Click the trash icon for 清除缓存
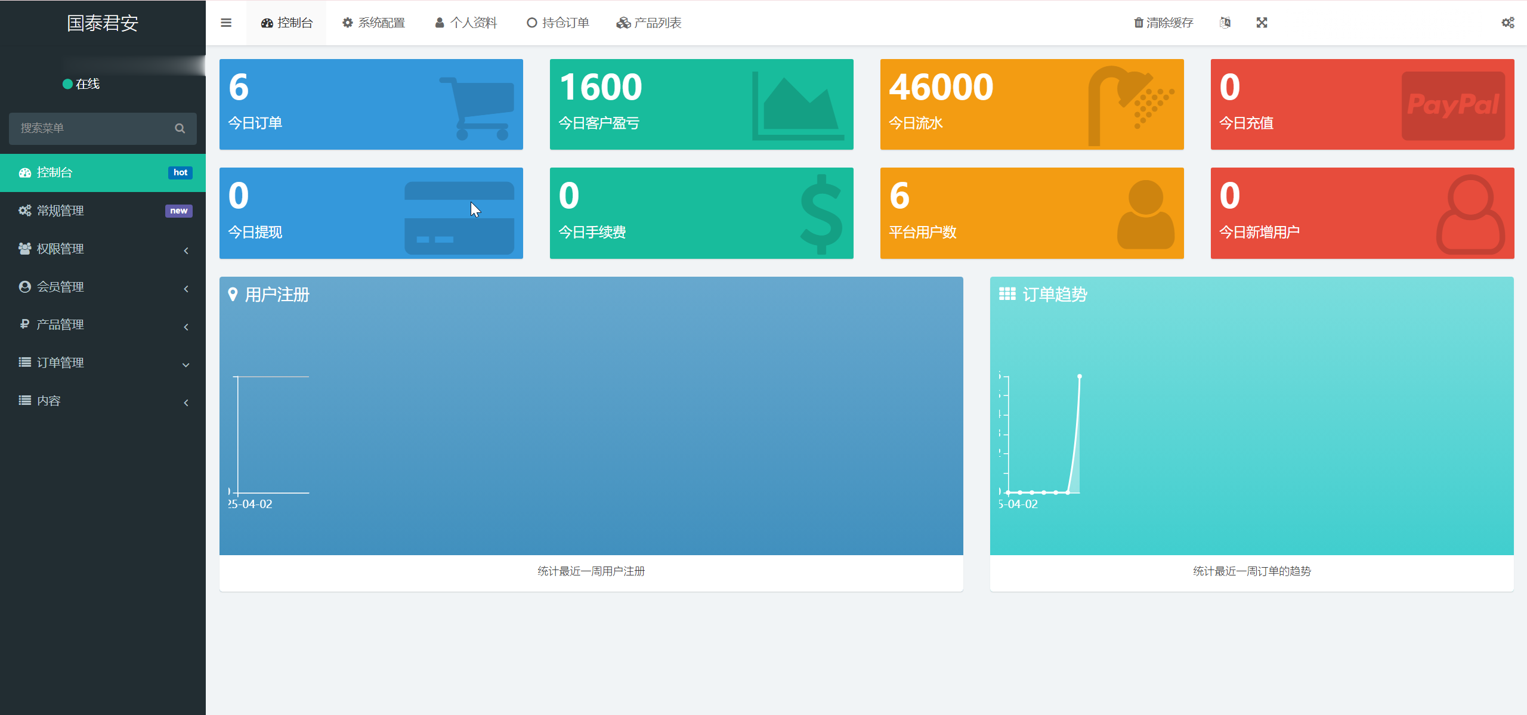1527x715 pixels. coord(1139,23)
